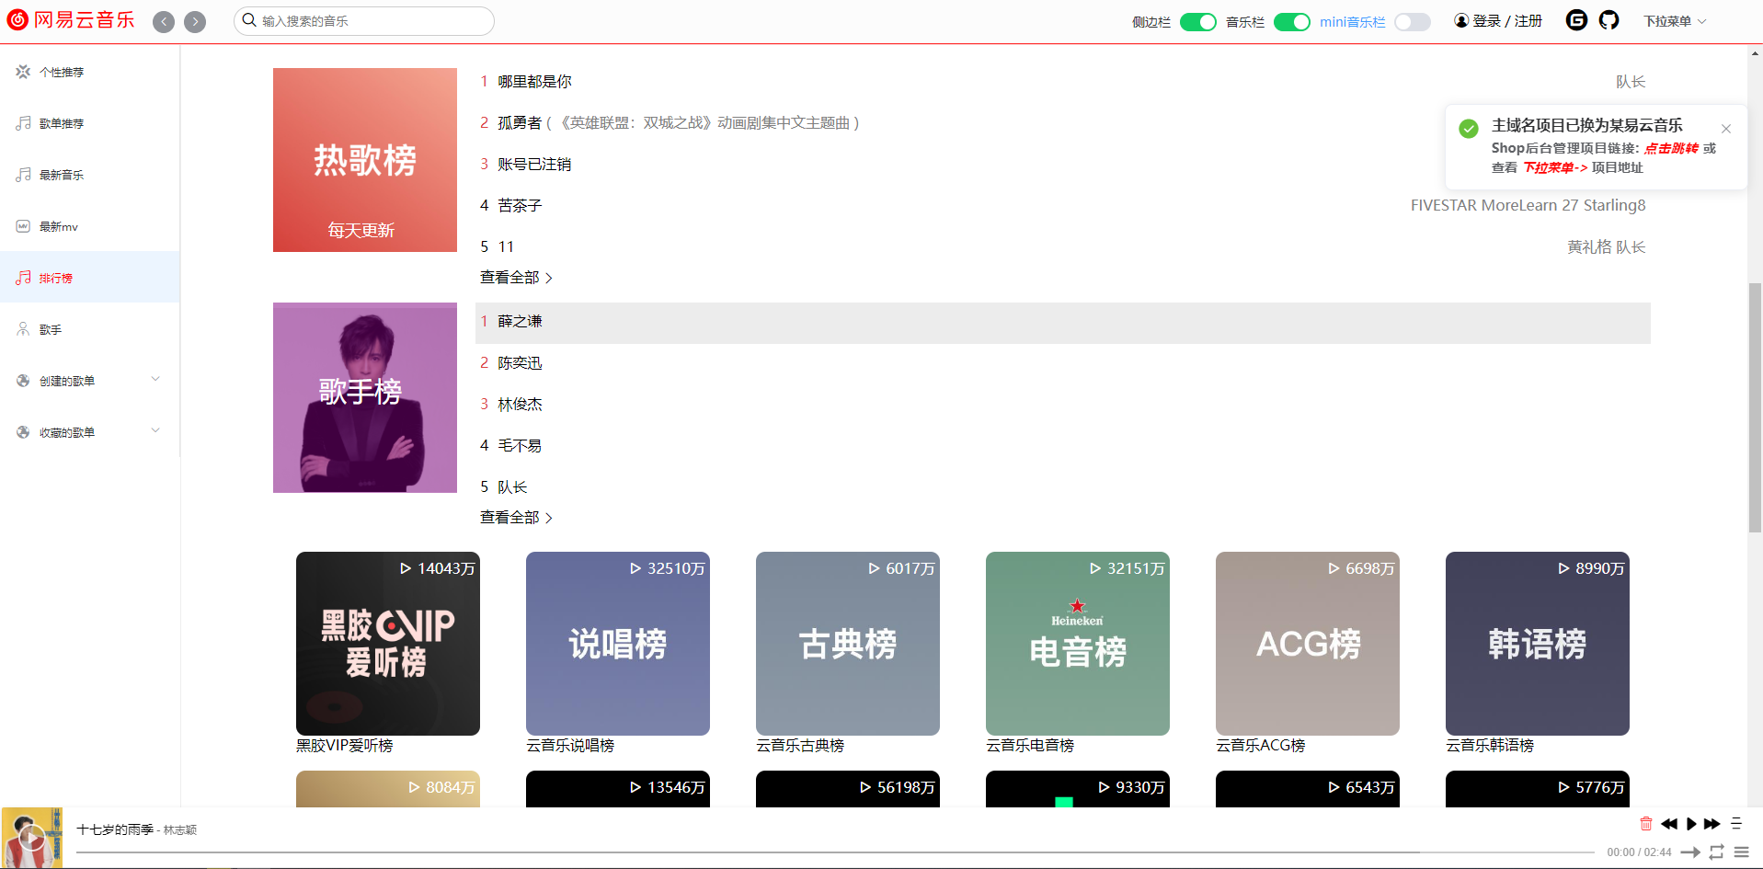Delete current song with the trash icon
The height and width of the screenshot is (869, 1763).
click(1646, 824)
